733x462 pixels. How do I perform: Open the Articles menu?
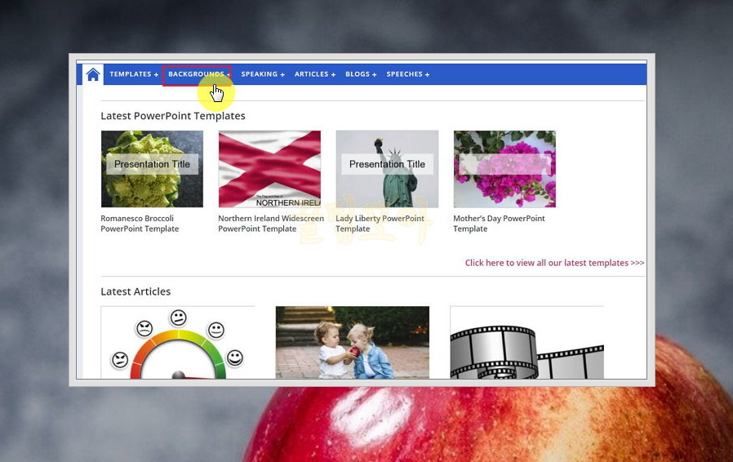coord(314,74)
